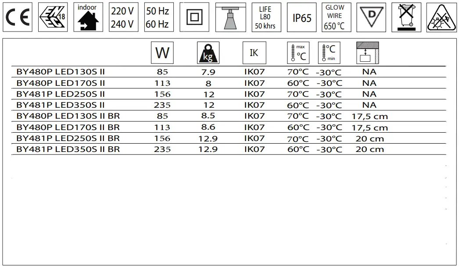The image size is (459, 268).
Task: Toggle the 50 Hz frequency option
Action: pos(158,11)
